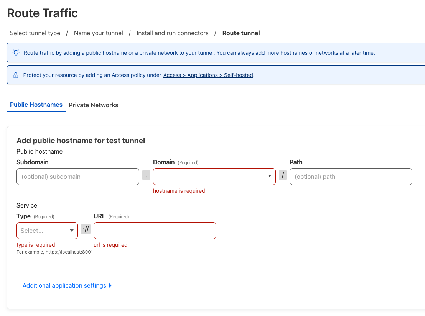Focus the service URL input field

click(155, 231)
